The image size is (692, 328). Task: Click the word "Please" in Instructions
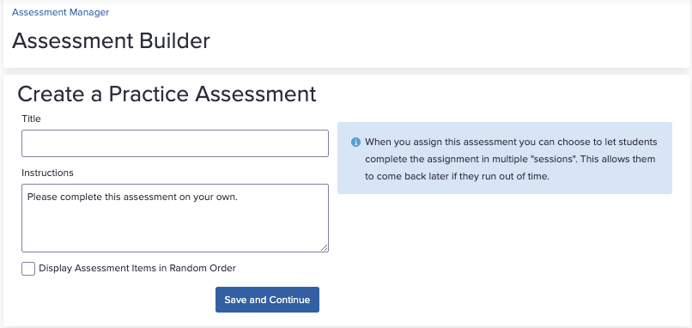(x=42, y=197)
